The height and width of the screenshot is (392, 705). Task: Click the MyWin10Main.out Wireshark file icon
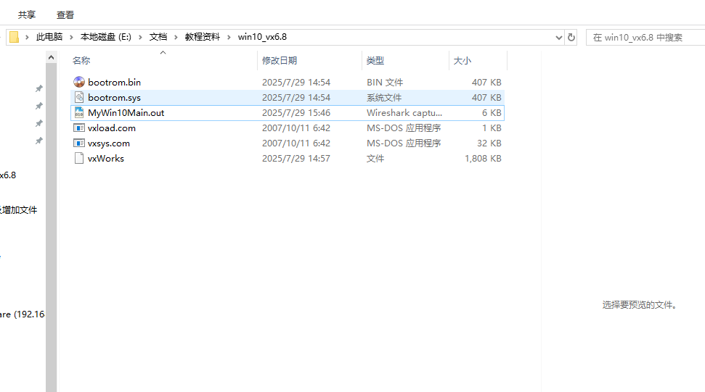[79, 112]
